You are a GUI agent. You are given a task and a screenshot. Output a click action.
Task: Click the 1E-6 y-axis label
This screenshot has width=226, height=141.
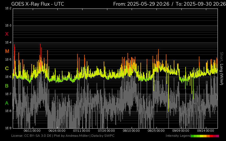[8, 77]
